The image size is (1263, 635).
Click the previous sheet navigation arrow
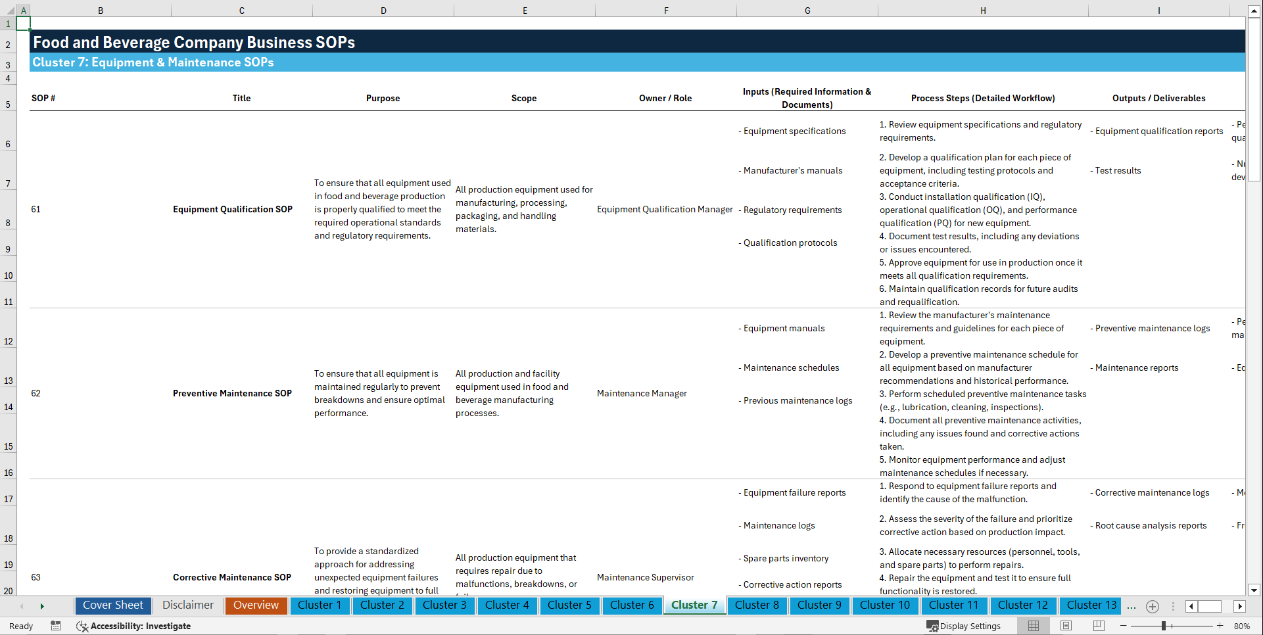[20, 606]
